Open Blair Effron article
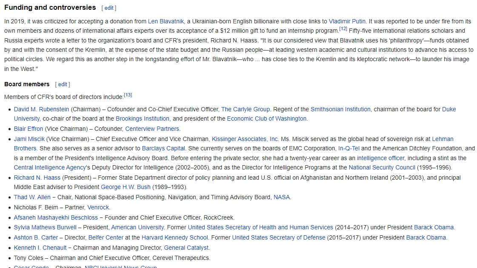 (x=29, y=129)
